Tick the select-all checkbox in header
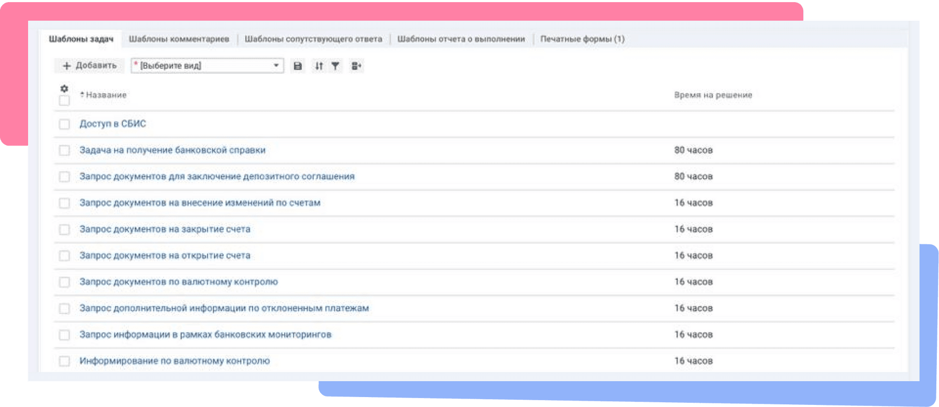 point(64,100)
